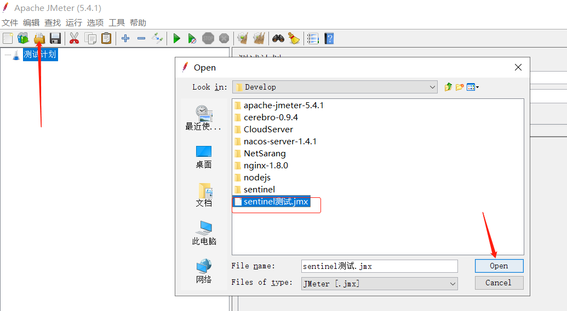Viewport: 567px width, 311px height.
Task: Click the Expand all plus icon
Action: pyautogui.click(x=125, y=38)
